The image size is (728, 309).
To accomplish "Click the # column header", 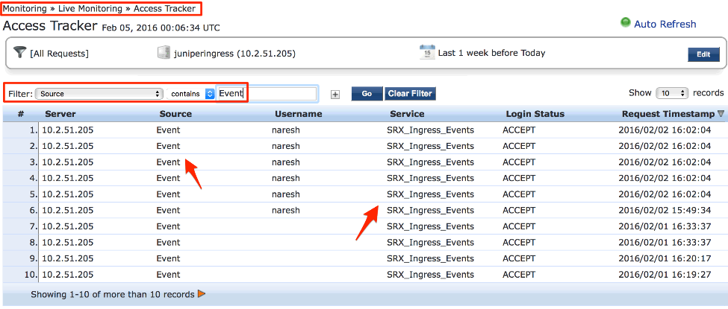I will point(20,114).
